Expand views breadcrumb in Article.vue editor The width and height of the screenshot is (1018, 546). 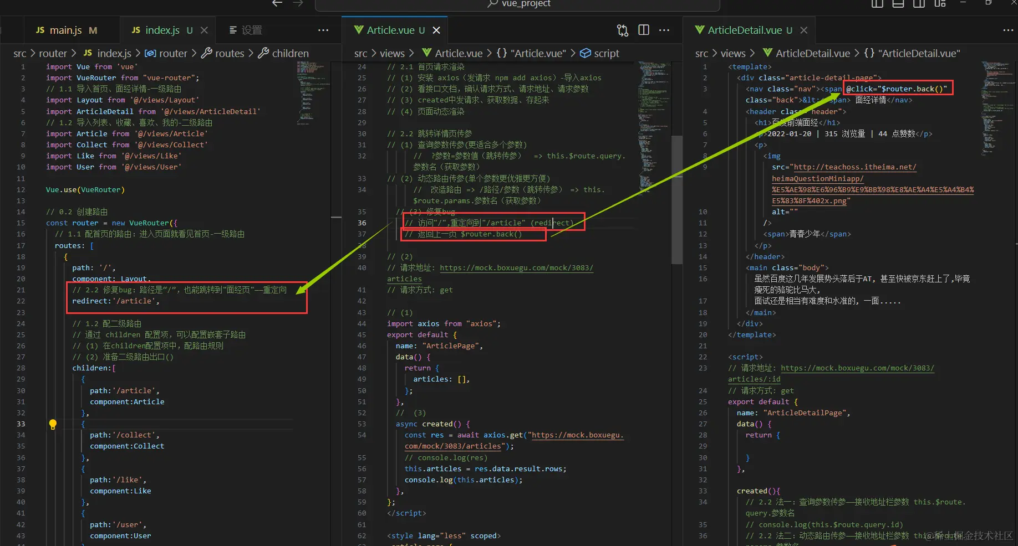(x=392, y=53)
